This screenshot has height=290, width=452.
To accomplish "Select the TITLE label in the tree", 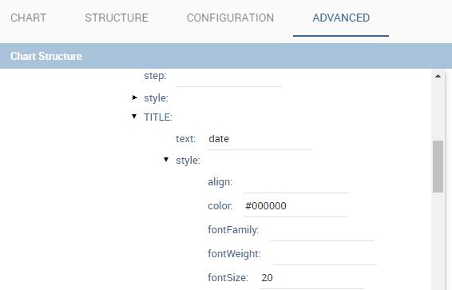I will click(158, 117).
